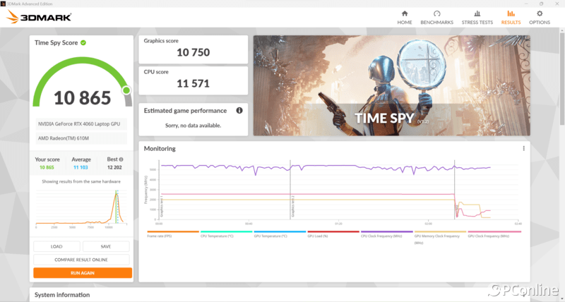Open the Benchmarks tab

tap(436, 18)
